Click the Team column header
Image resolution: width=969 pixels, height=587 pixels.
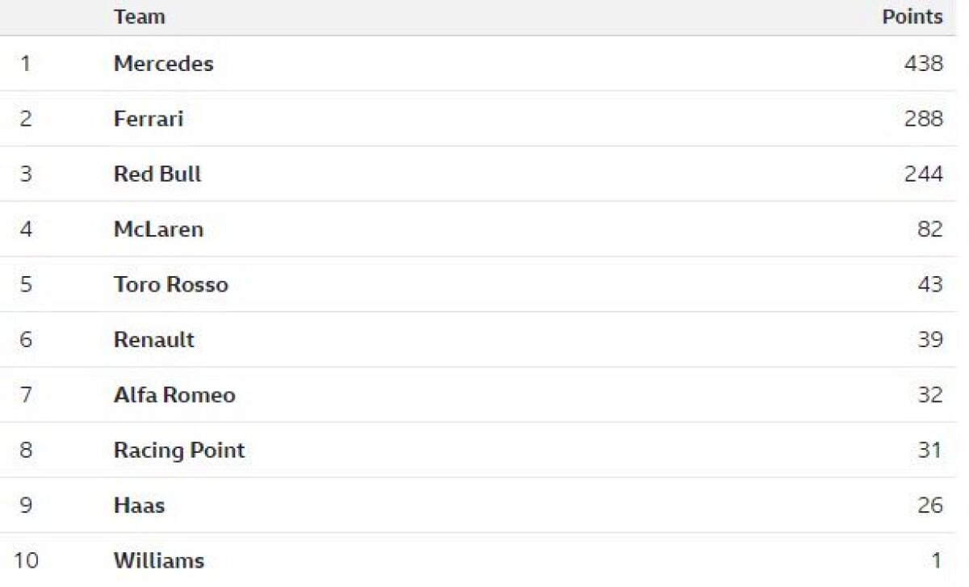click(x=139, y=16)
